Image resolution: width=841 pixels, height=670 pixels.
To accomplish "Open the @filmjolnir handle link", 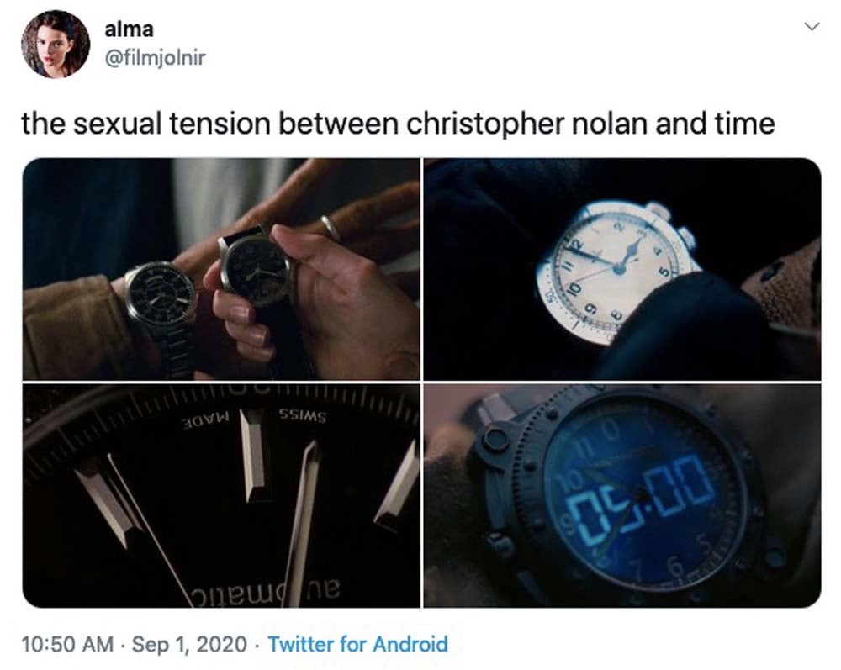I will (155, 57).
